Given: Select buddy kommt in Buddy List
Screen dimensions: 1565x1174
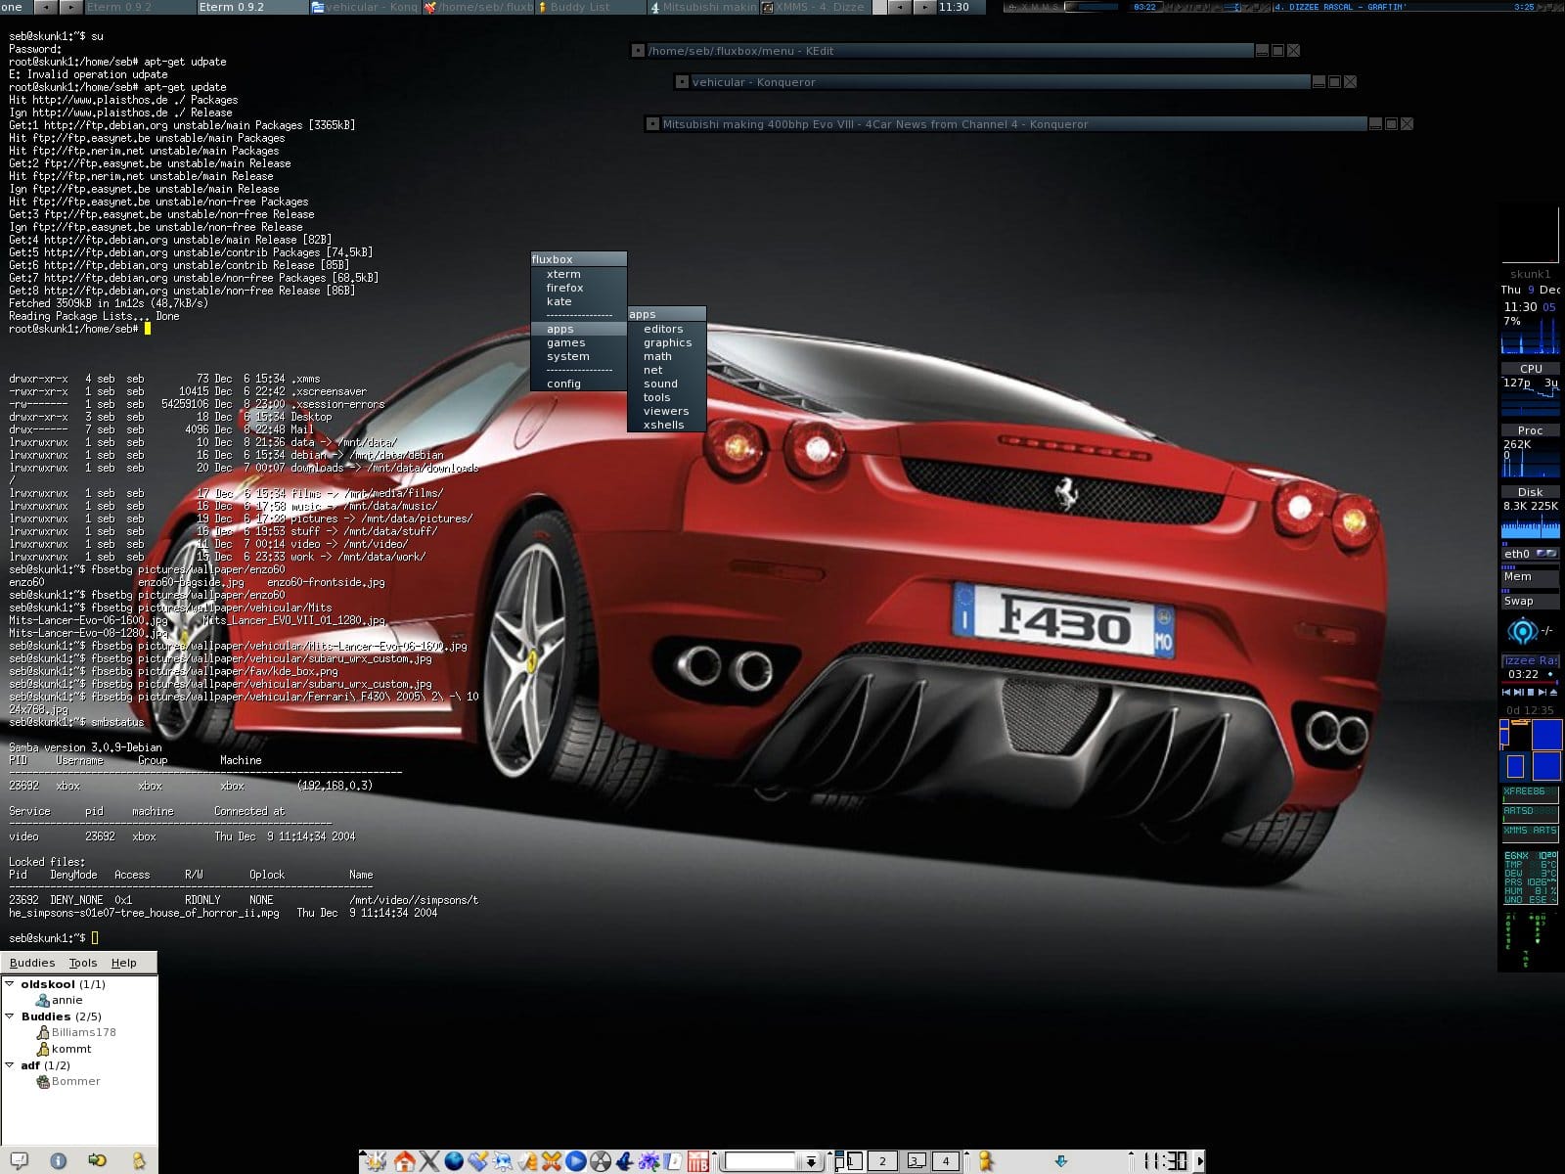Looking at the screenshot, I should pos(64,1049).
